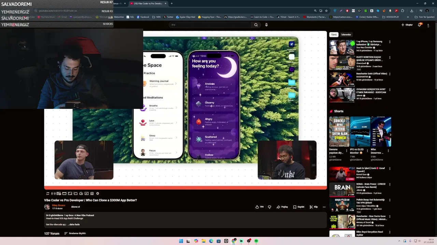This screenshot has width=437, height=245.
Task: Save the video with Kaydet
Action: click(299, 207)
